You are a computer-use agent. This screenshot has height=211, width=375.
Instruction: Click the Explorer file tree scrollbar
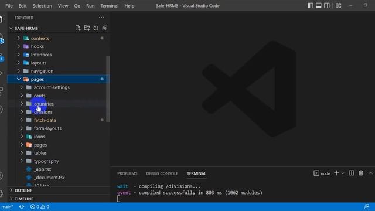click(x=108, y=89)
